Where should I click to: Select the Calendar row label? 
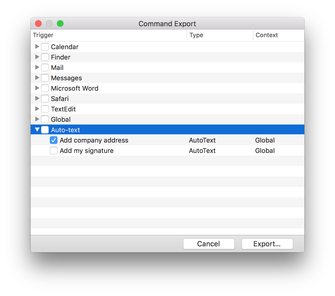(65, 47)
